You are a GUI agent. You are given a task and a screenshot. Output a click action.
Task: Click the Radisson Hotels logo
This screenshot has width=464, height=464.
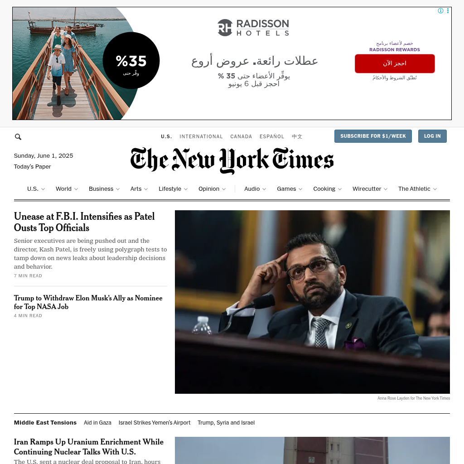point(253,28)
